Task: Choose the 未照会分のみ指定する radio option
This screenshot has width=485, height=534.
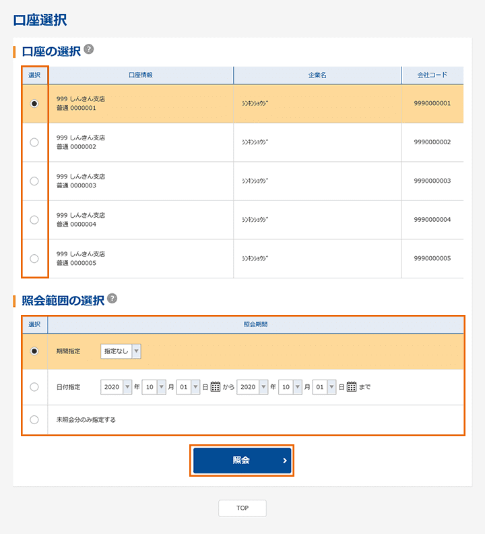Action: (x=34, y=419)
